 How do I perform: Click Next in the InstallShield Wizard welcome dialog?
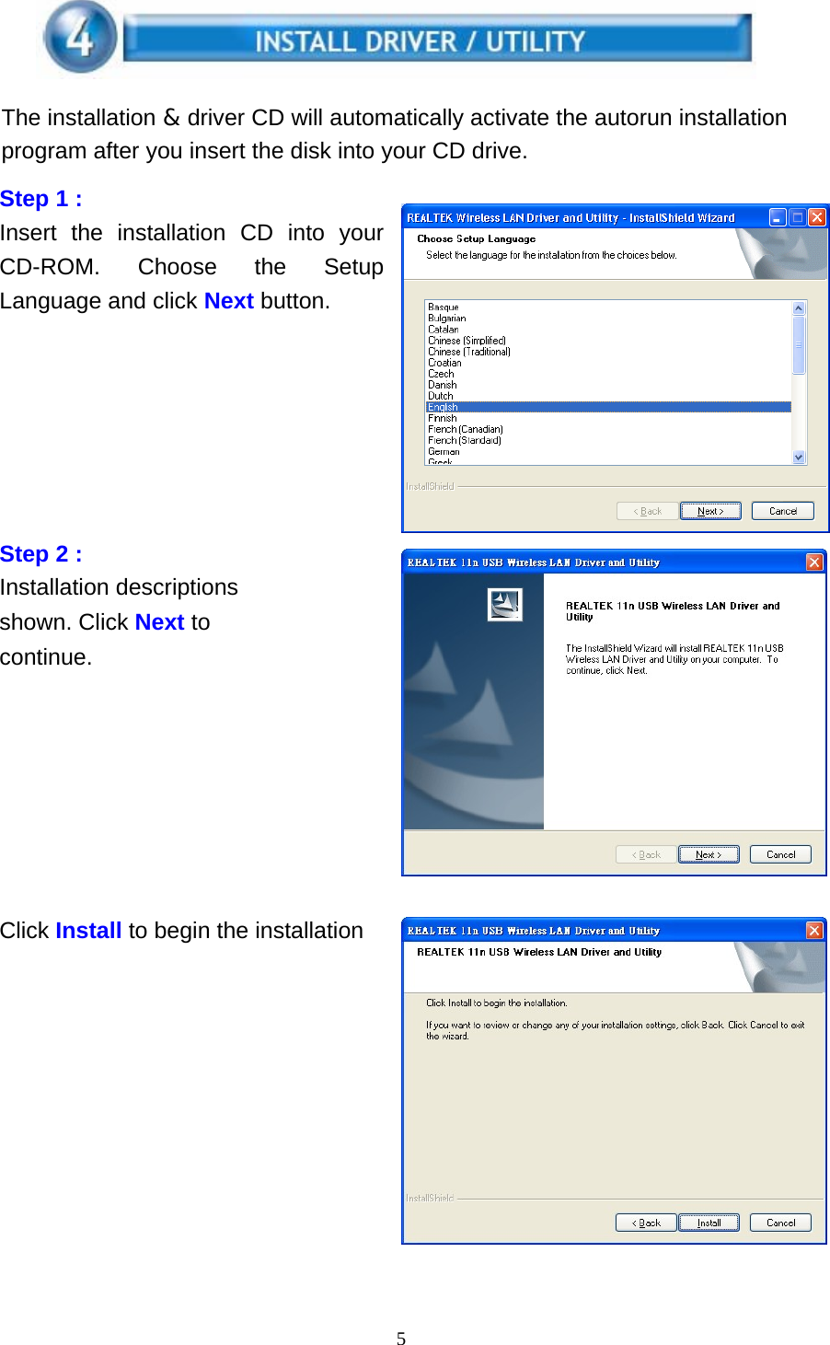pos(708,853)
